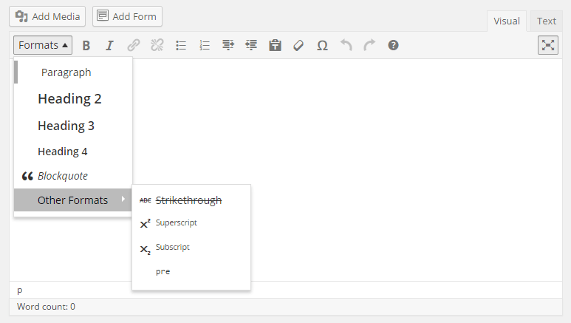Apply Heading 3 format
This screenshot has width=571, height=323.
[x=73, y=126]
